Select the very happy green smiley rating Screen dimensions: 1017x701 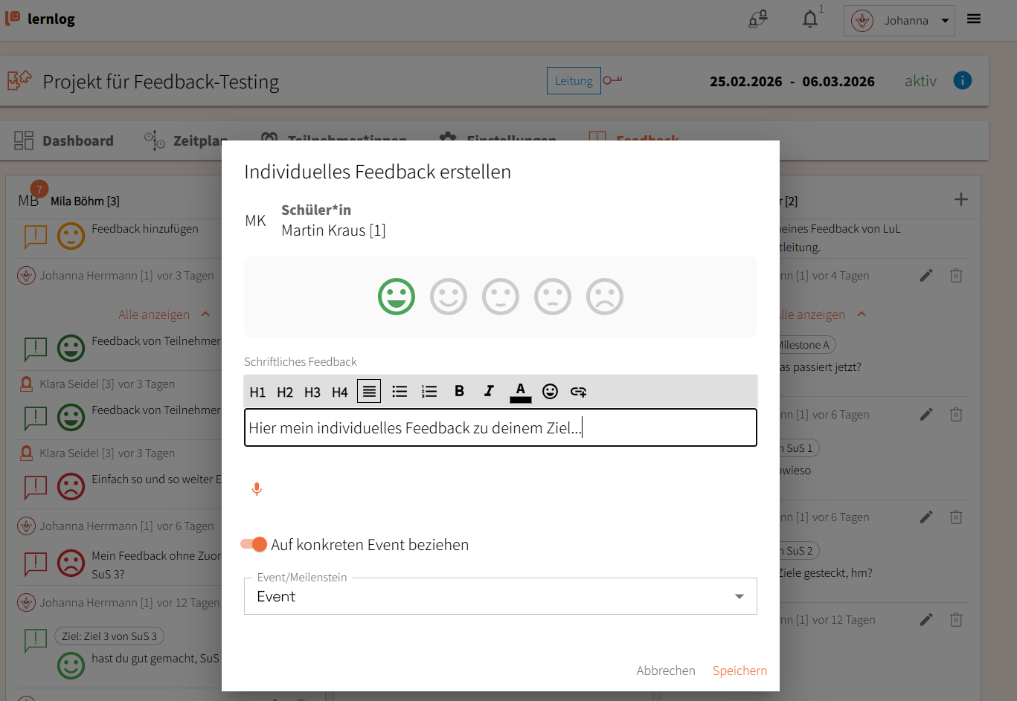tap(397, 297)
